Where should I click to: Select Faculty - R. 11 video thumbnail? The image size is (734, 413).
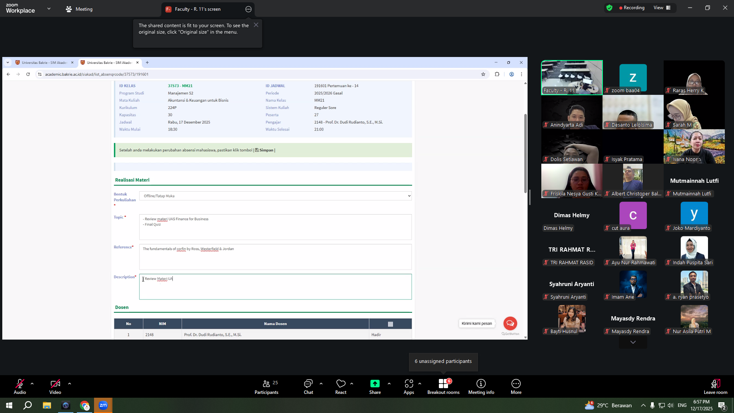click(x=572, y=78)
